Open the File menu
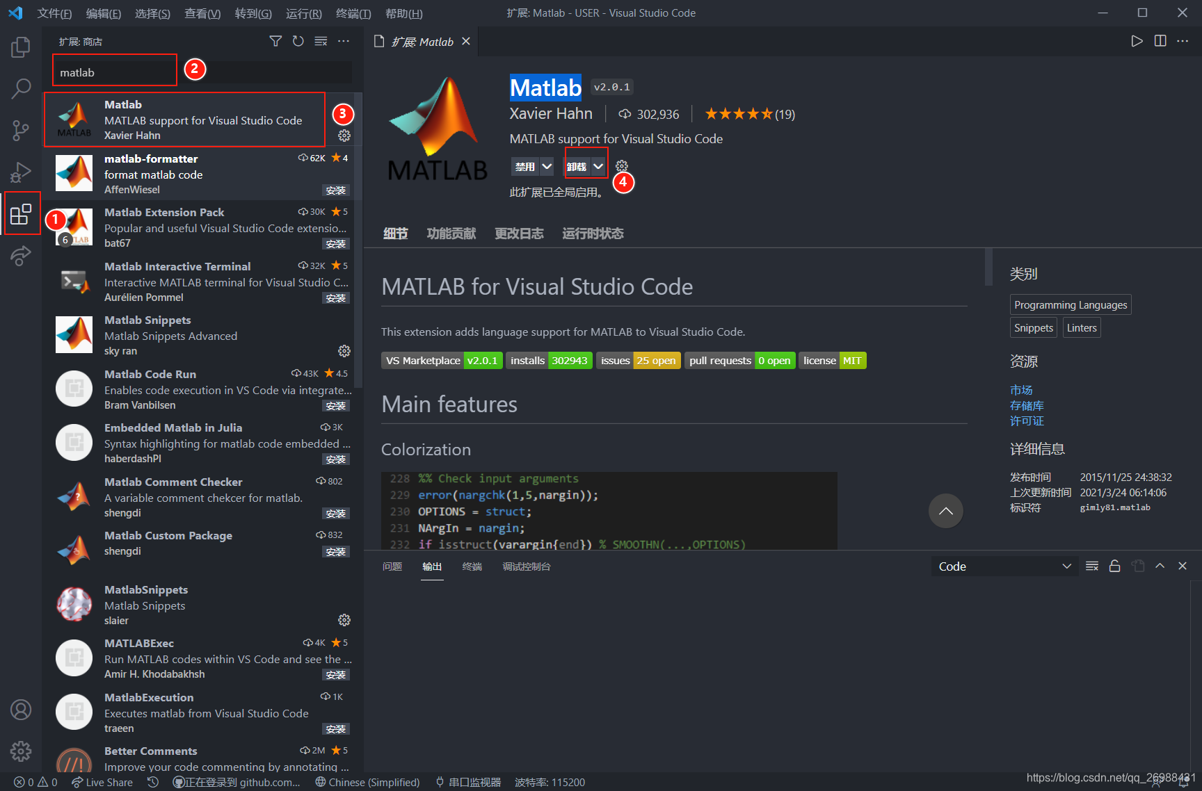 tap(54, 13)
